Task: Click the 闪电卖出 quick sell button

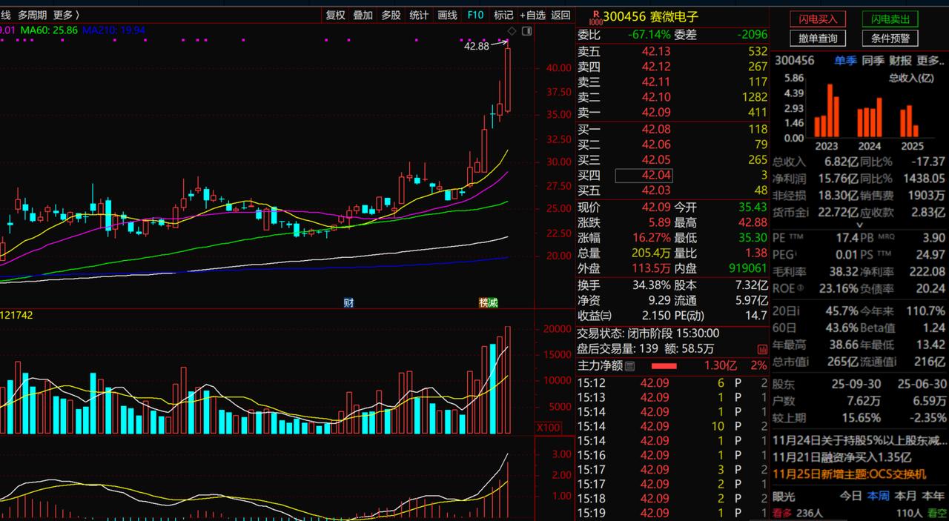Action: tap(890, 19)
